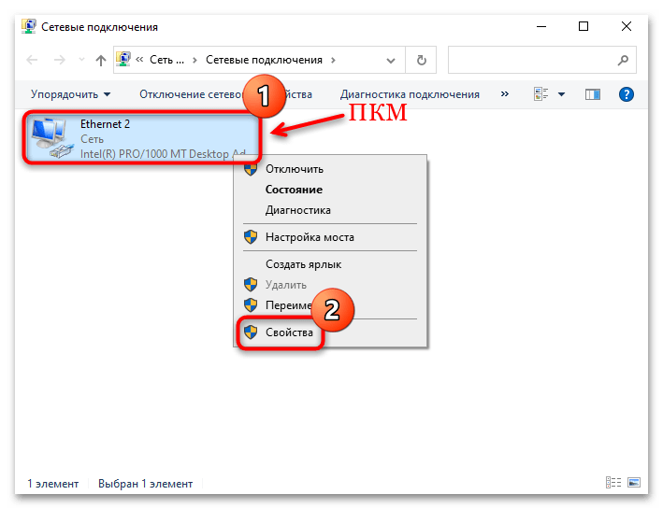663x509 pixels.
Task: Open Help with the question mark icon
Action: pos(626,93)
